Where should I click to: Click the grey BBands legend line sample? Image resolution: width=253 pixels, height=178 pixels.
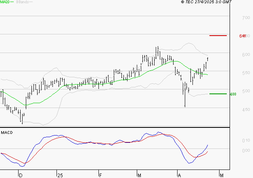click(x=31, y=2)
